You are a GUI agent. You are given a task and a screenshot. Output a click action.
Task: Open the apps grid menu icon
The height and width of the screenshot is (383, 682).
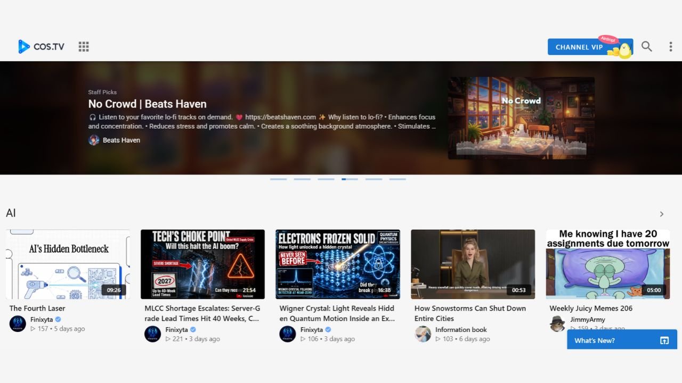point(84,47)
